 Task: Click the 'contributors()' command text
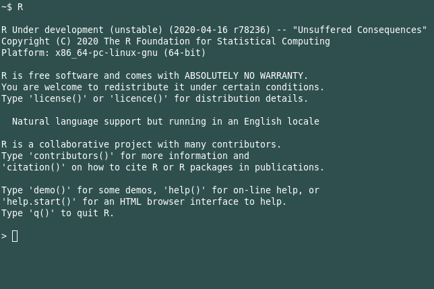(x=71, y=156)
